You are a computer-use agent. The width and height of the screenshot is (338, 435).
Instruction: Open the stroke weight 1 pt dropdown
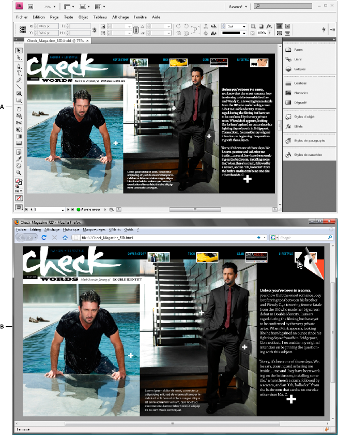[x=244, y=26]
